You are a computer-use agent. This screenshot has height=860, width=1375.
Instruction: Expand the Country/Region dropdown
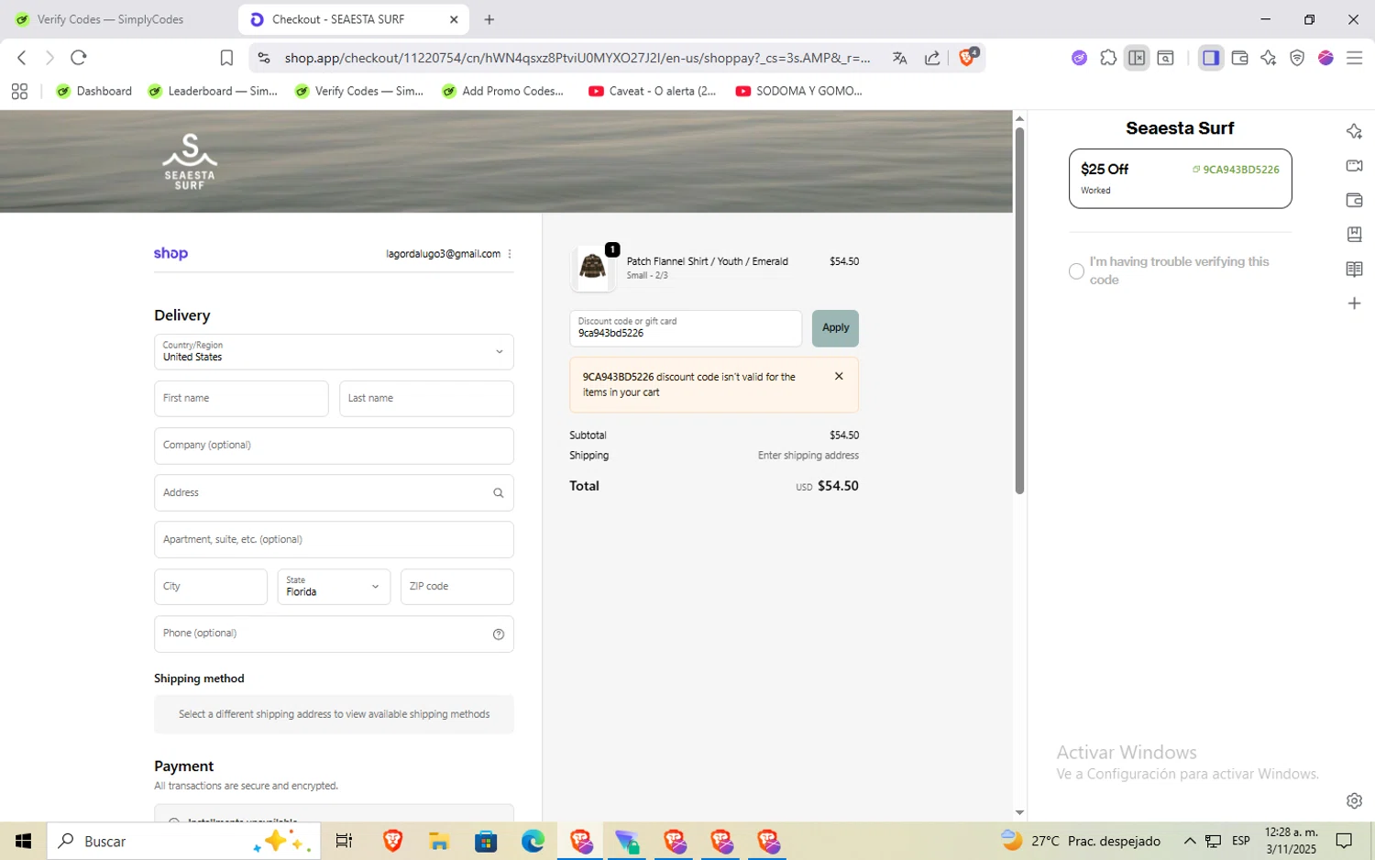[x=334, y=352]
